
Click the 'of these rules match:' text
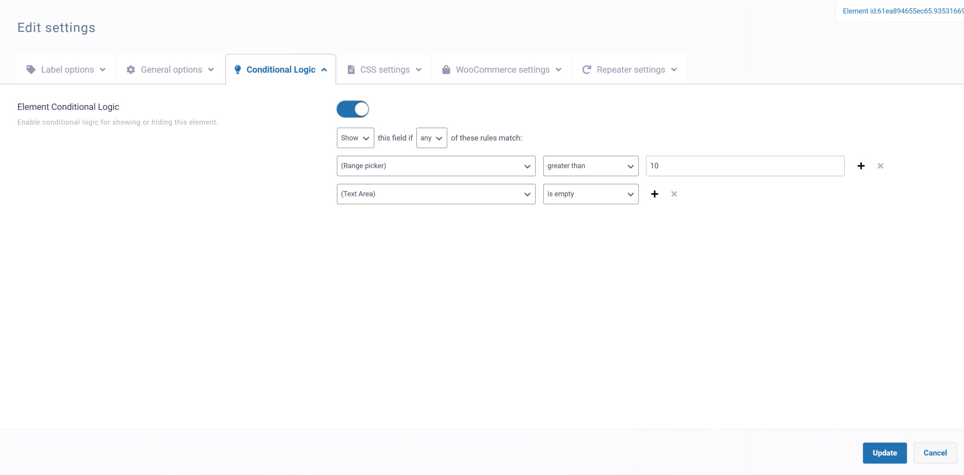(487, 138)
